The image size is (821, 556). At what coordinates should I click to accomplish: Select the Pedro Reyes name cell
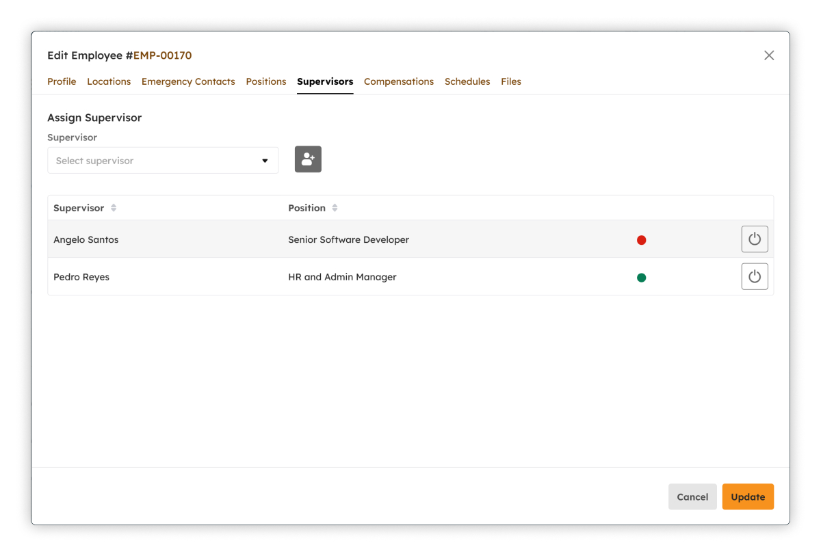click(81, 277)
